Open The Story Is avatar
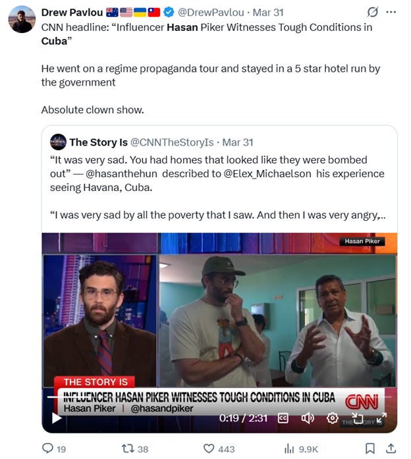The image size is (411, 459). [58, 142]
